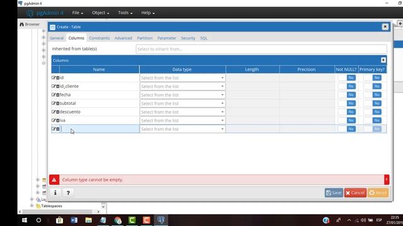Open the data type dropdown for descuento
Image resolution: width=403 pixels, height=226 pixels.
pos(183,112)
